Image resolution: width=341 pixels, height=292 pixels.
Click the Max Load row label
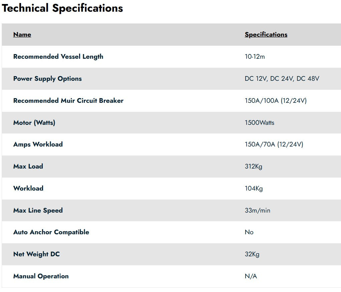tap(28, 167)
